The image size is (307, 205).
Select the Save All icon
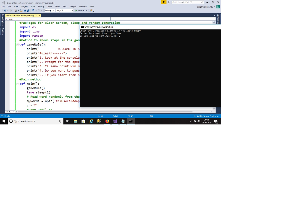click(x=28, y=10)
